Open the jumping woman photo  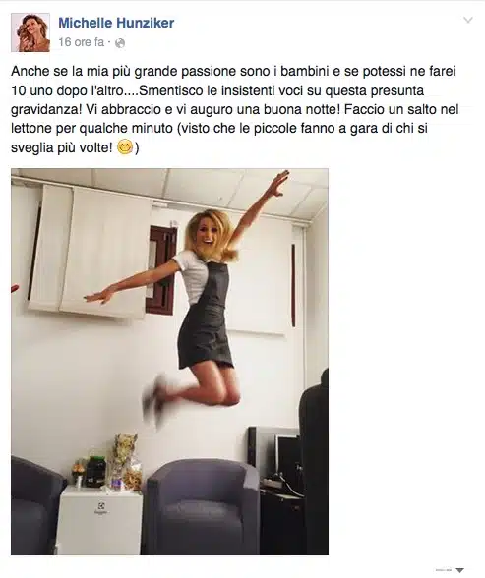pos(169,362)
